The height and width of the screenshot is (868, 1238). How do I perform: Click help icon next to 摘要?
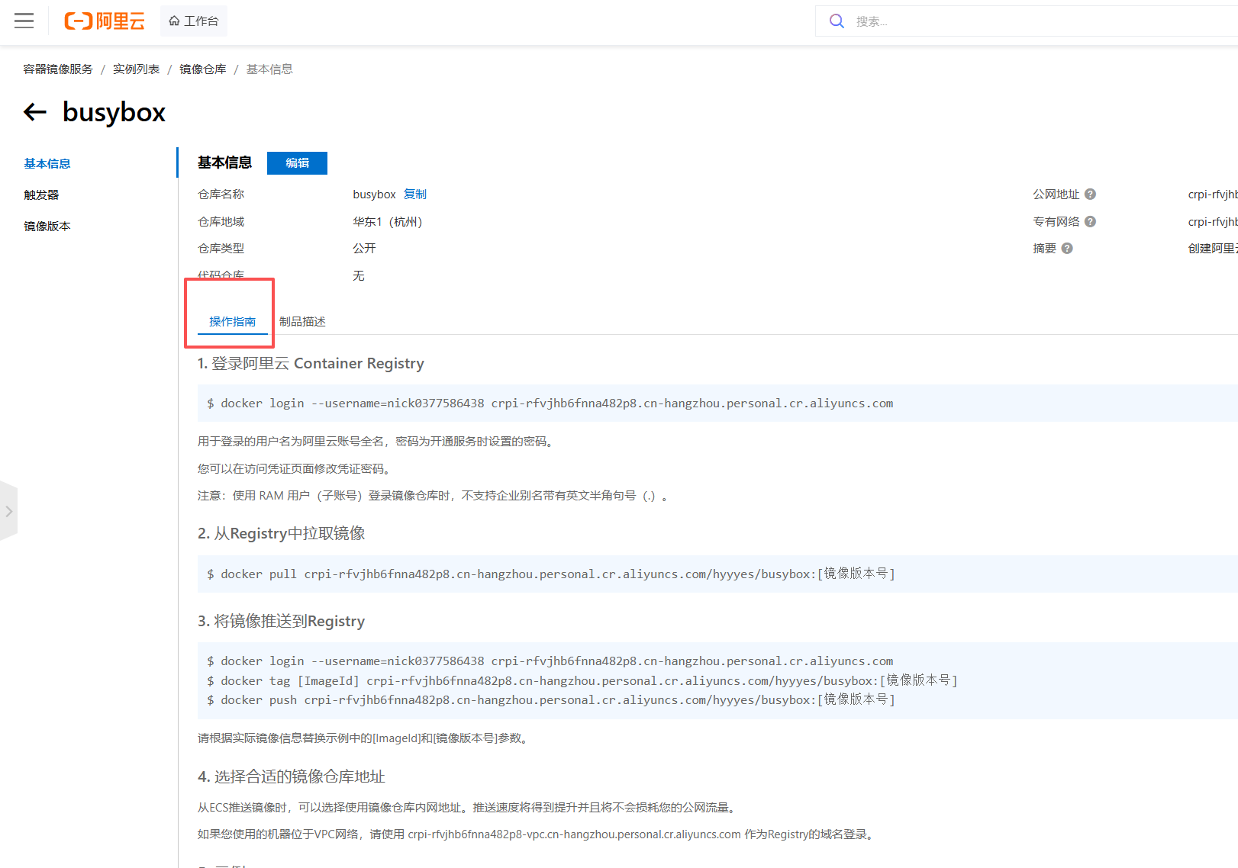point(1067,249)
